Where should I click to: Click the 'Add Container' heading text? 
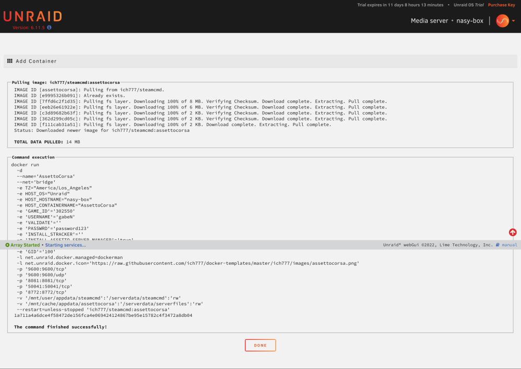pyautogui.click(x=36, y=61)
